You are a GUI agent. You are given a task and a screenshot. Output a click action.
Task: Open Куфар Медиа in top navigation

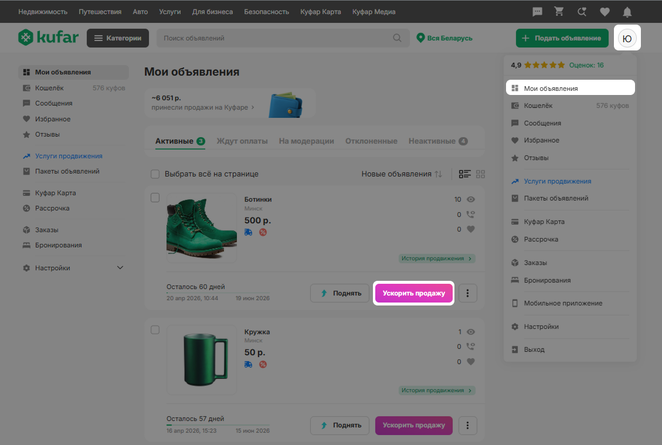(374, 12)
